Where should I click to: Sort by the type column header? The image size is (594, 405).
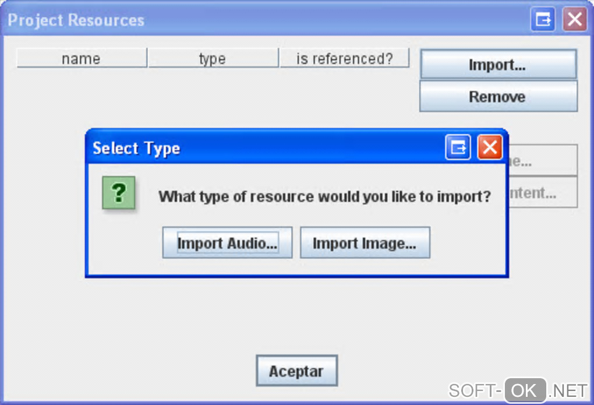pyautogui.click(x=213, y=59)
